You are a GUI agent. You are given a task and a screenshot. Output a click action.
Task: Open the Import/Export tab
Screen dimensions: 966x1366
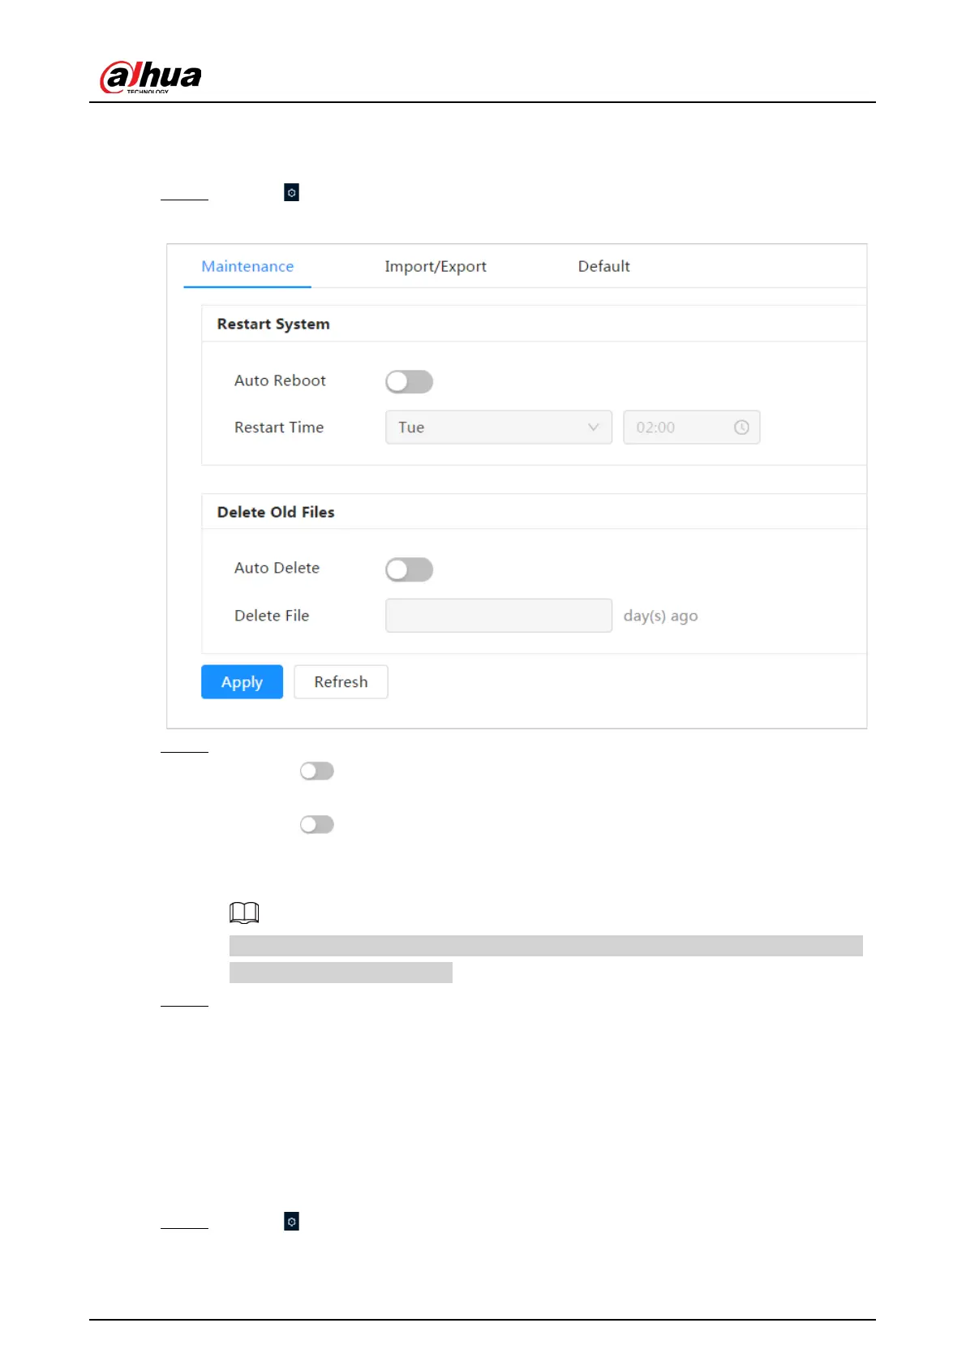click(x=436, y=267)
